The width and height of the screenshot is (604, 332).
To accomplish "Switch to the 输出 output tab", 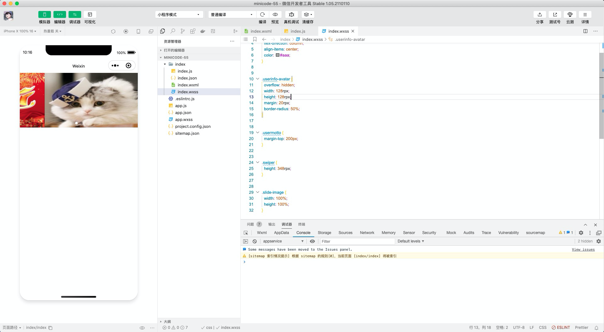I will (271, 224).
